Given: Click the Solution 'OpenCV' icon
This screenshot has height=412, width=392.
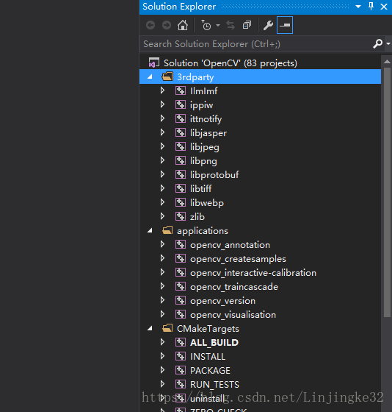Looking at the screenshot, I should coord(154,63).
